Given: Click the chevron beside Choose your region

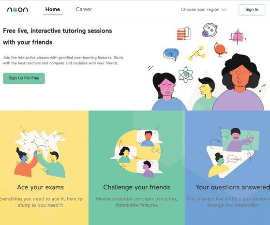Looking at the screenshot, I should click(x=224, y=10).
